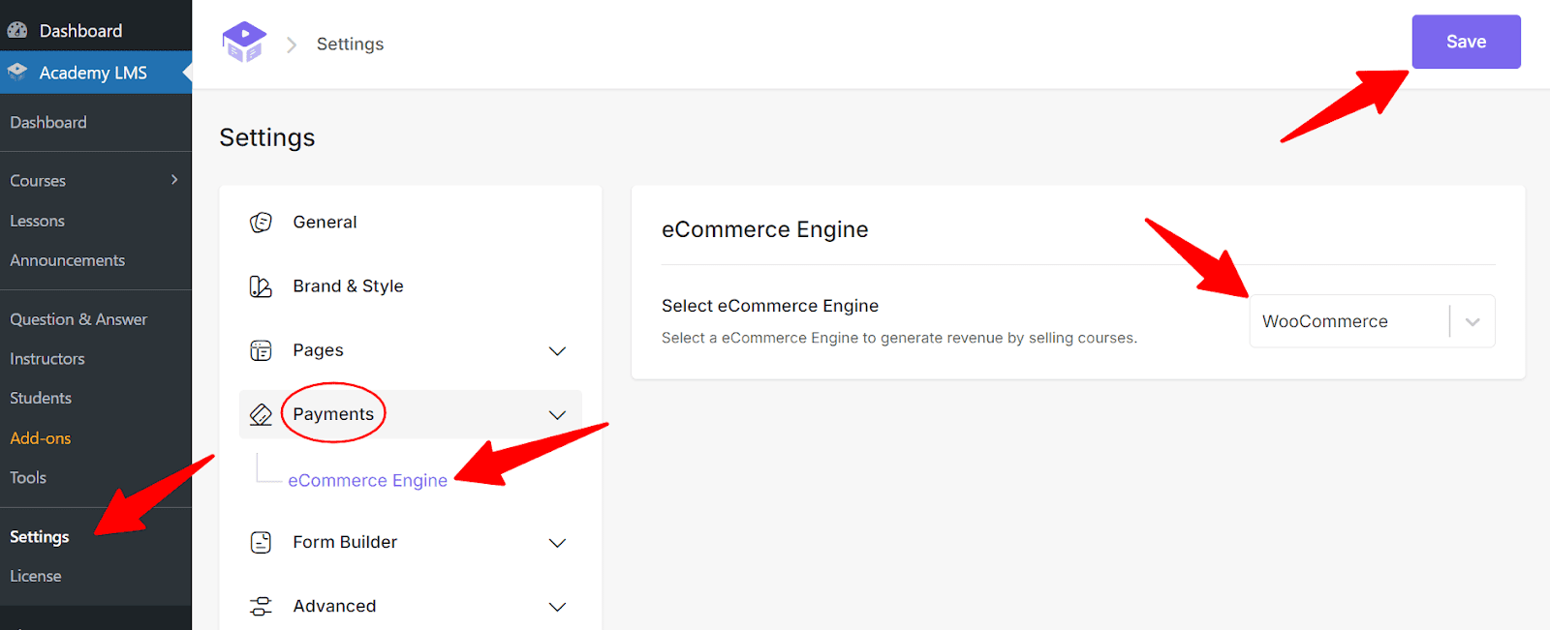Select the General settings icon
The image size is (1550, 630).
pos(261,222)
